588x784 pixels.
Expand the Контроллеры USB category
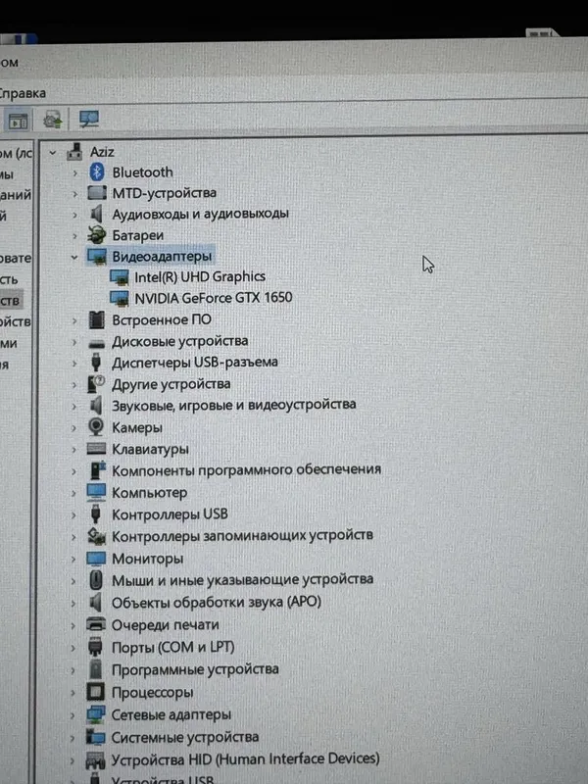[73, 515]
